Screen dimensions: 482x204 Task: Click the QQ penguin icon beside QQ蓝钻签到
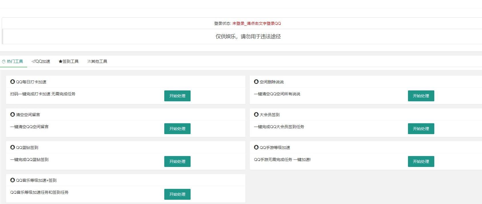(x=13, y=147)
